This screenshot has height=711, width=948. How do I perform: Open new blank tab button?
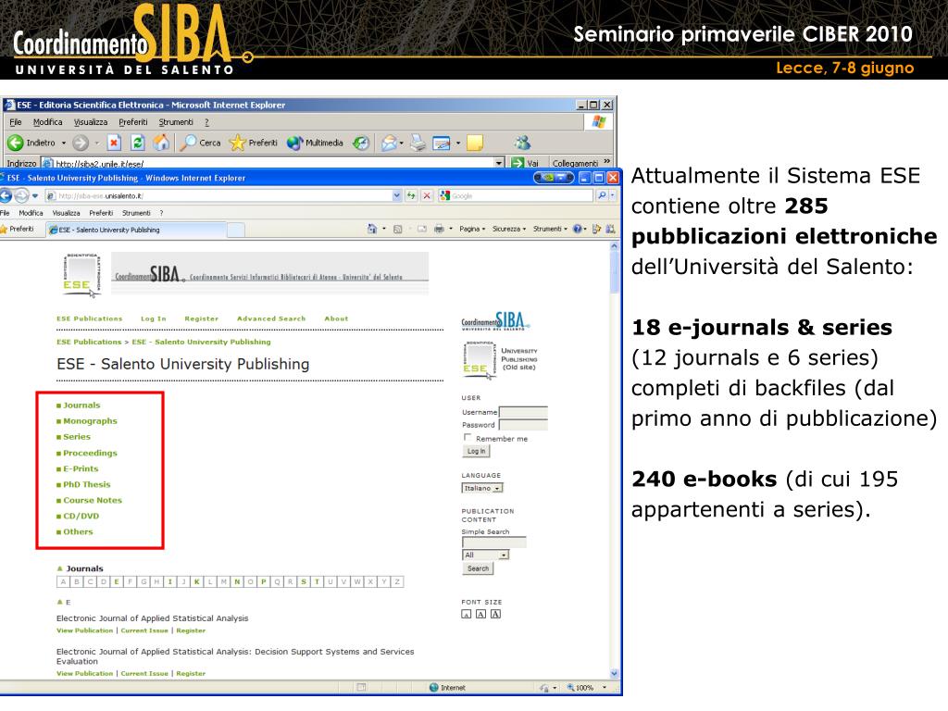(x=236, y=230)
